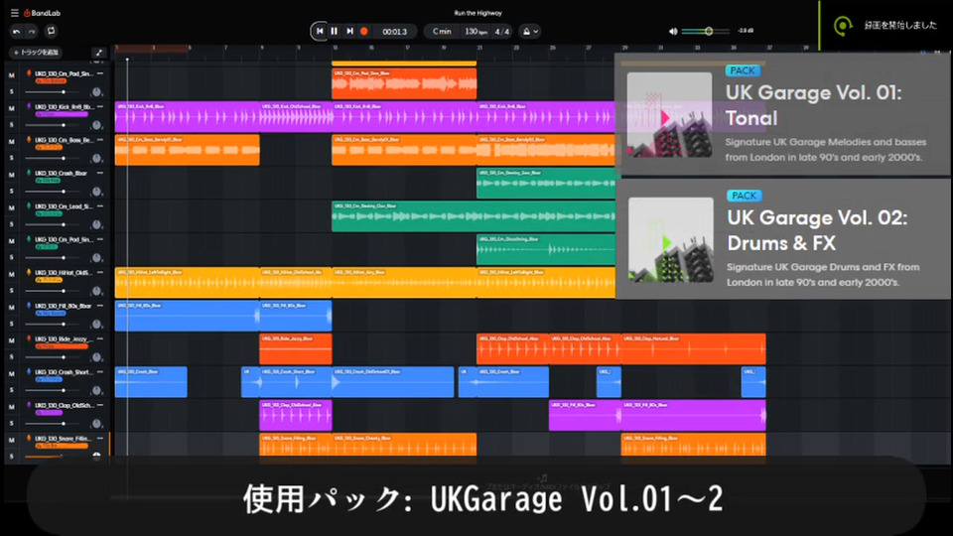
Task: Open options menu for Crash_Short track
Action: point(100,372)
